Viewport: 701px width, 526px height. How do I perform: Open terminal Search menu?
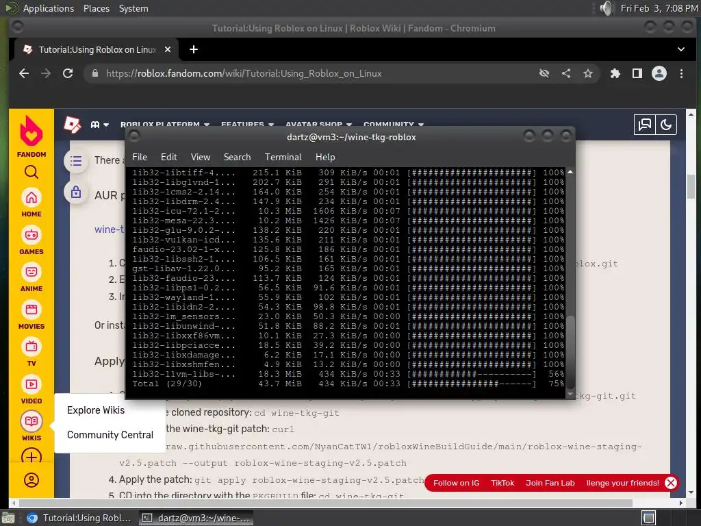pyautogui.click(x=237, y=157)
